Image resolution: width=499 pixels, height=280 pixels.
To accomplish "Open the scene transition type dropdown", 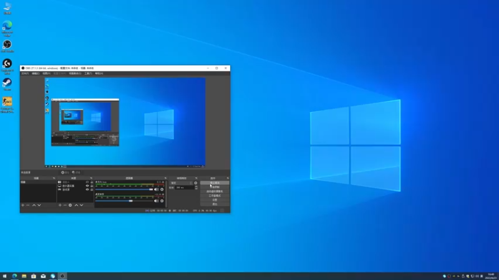I will [x=182, y=183].
